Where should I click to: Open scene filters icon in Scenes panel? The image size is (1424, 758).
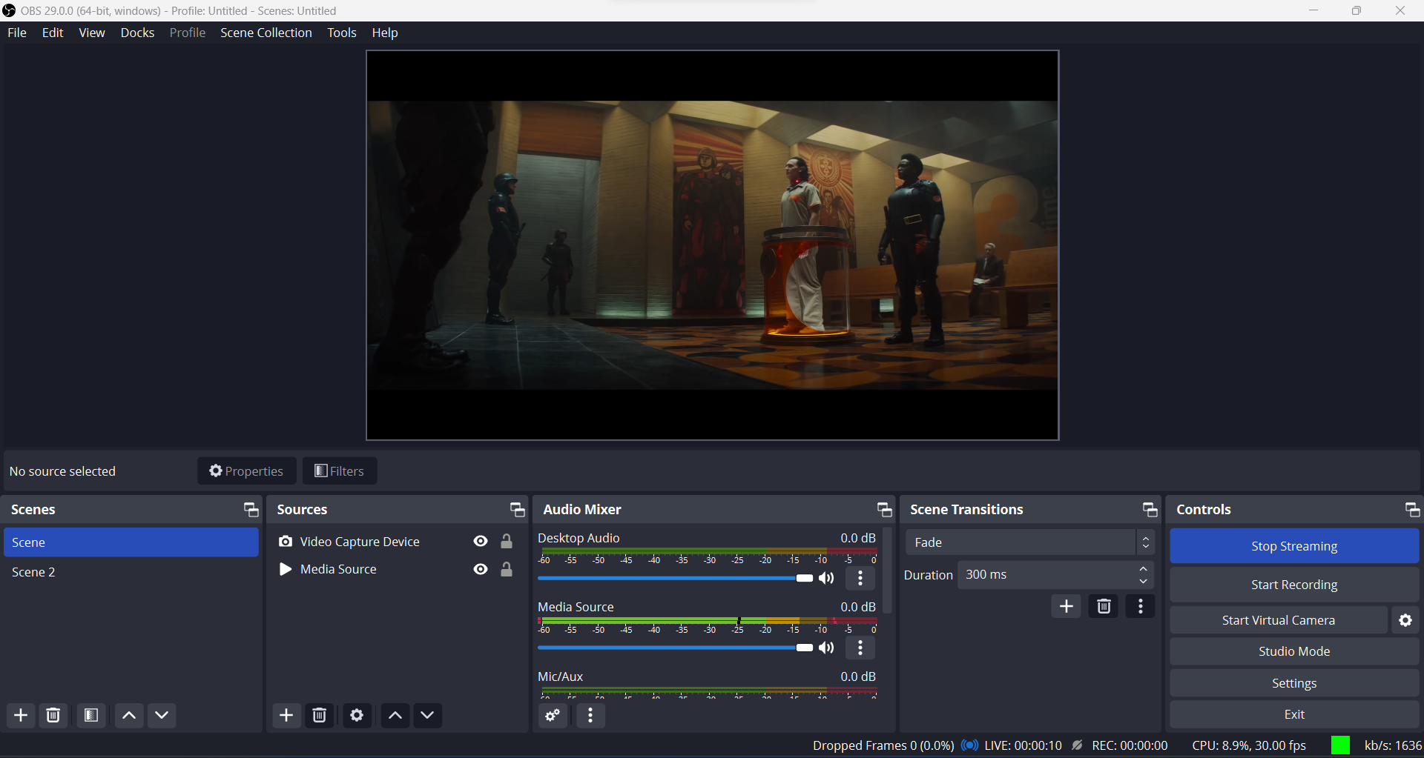coord(91,715)
